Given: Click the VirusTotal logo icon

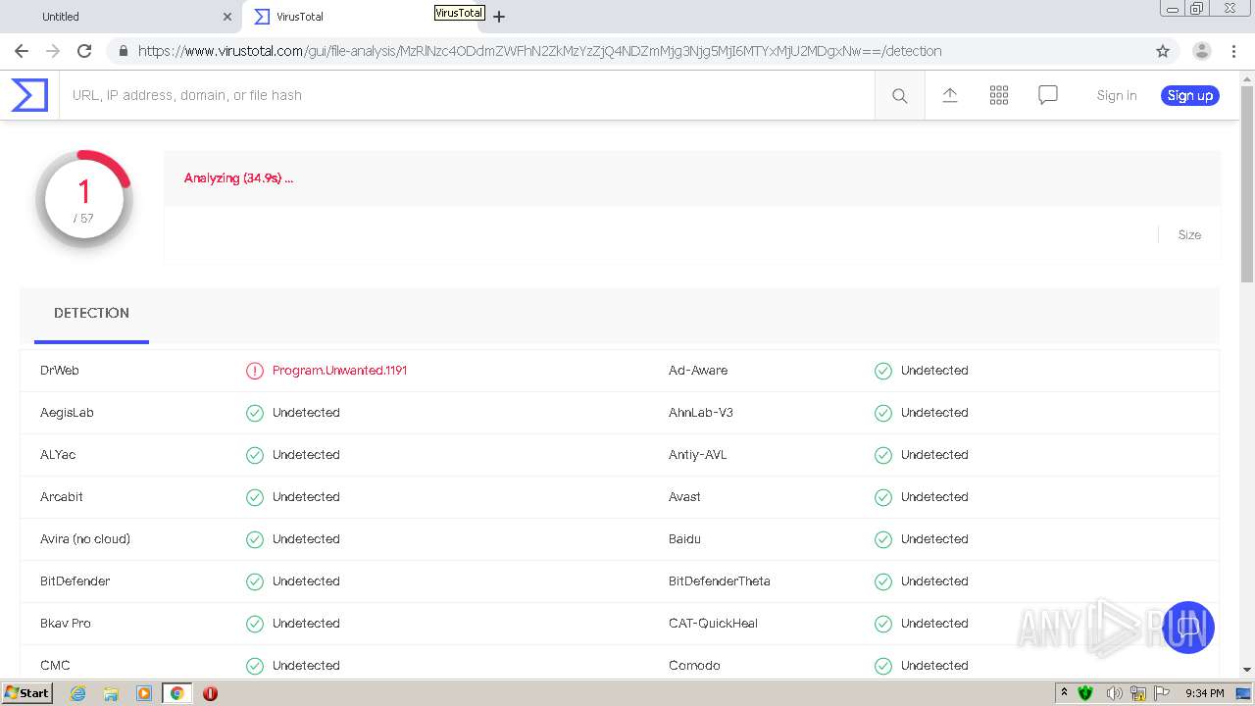Looking at the screenshot, I should click(29, 95).
